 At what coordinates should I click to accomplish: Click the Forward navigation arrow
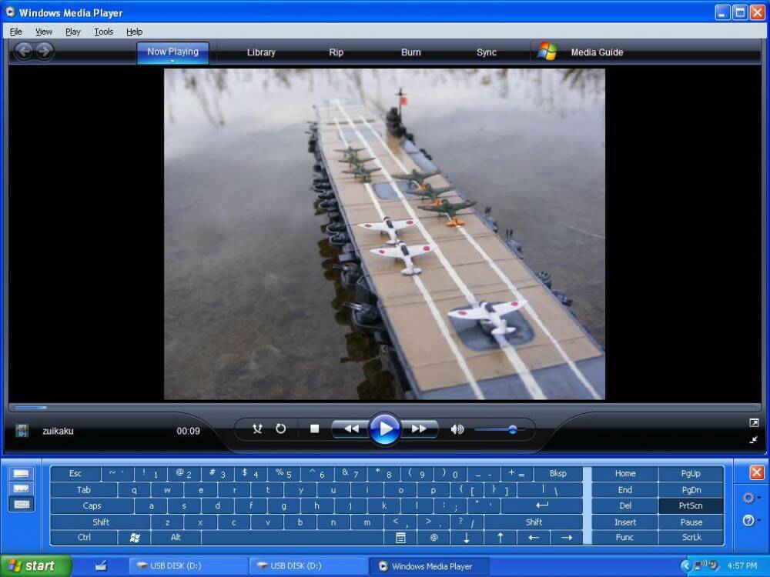(45, 52)
